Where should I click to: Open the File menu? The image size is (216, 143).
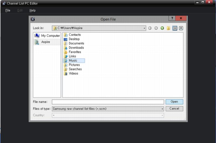8,11
